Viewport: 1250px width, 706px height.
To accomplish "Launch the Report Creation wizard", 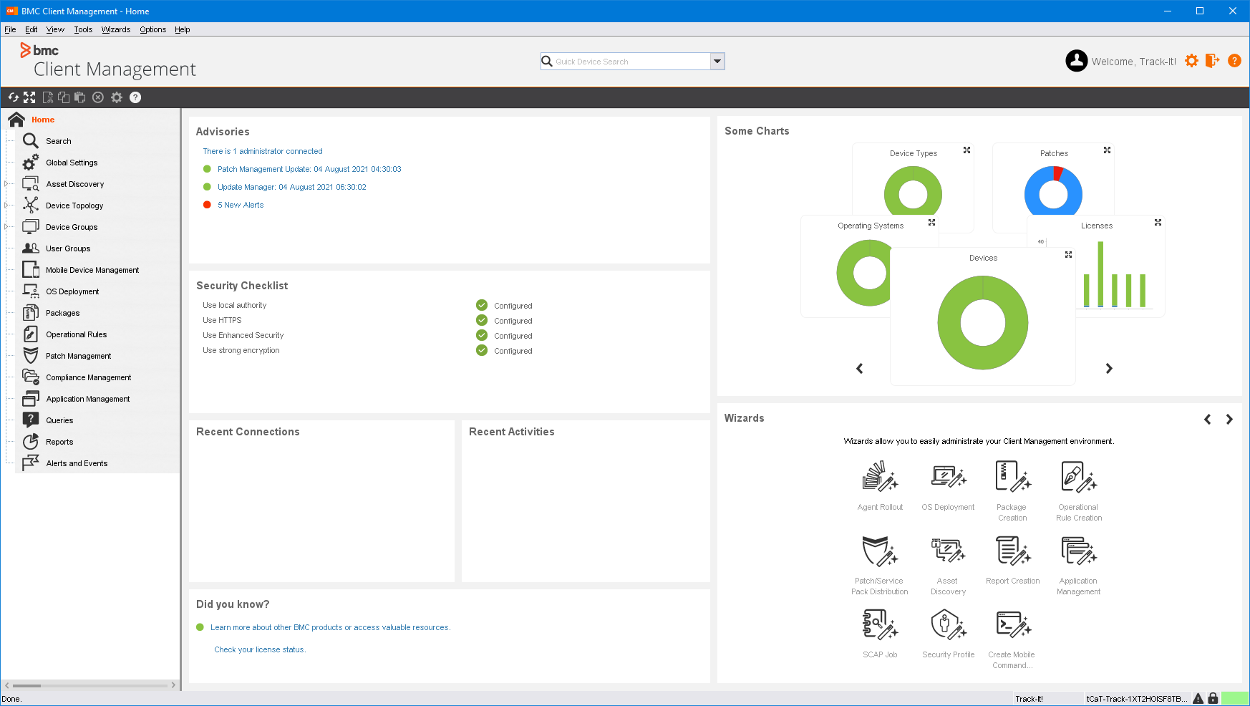I will [x=1013, y=551].
